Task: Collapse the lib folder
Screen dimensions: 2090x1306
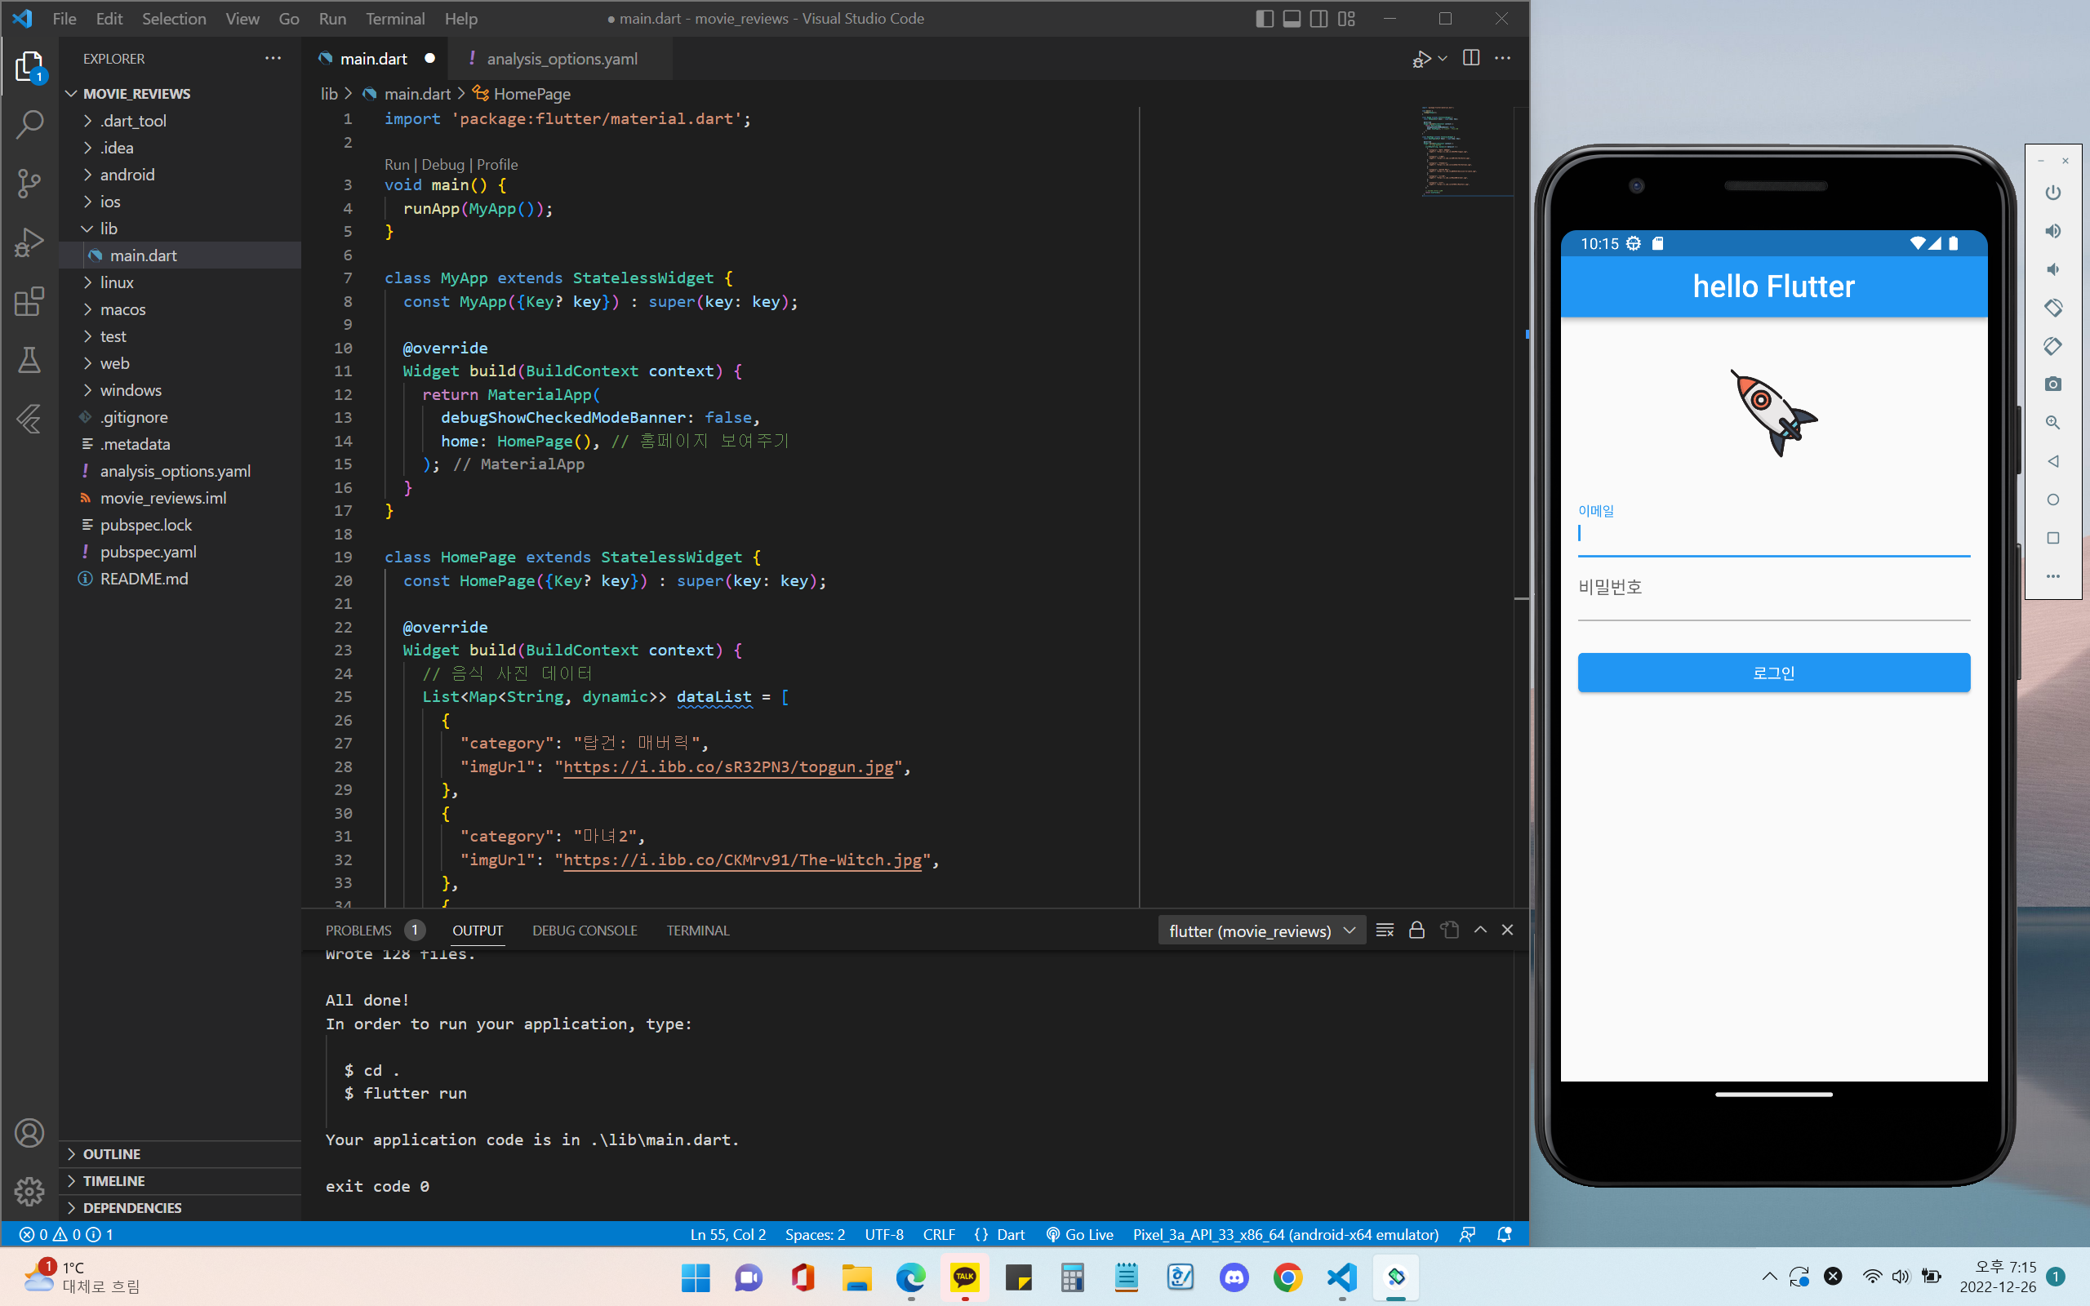Action: pyautogui.click(x=108, y=228)
